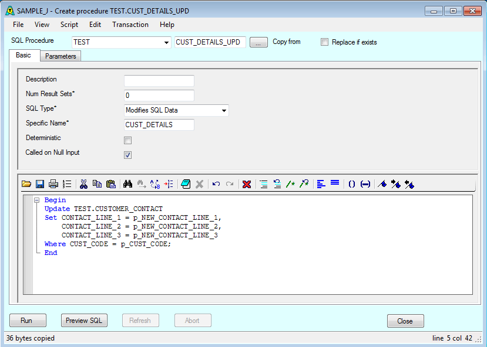Click the disabled Refresh button
Screen dimensions: 487x347
click(x=140, y=321)
